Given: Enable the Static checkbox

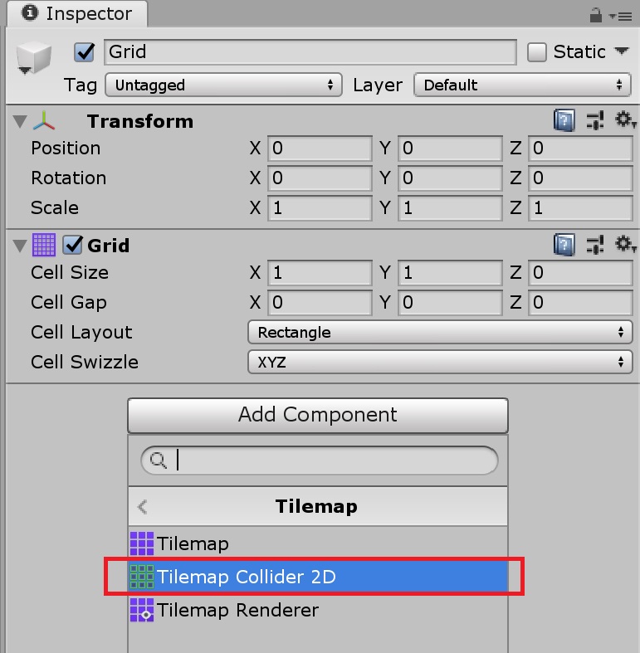Looking at the screenshot, I should pos(537,52).
